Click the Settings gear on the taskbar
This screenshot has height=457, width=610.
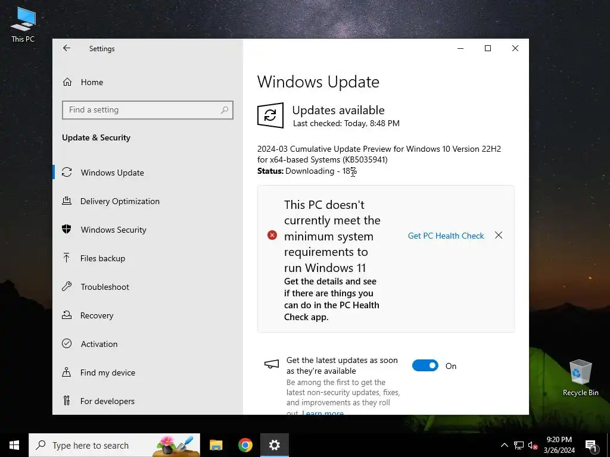[x=274, y=445]
